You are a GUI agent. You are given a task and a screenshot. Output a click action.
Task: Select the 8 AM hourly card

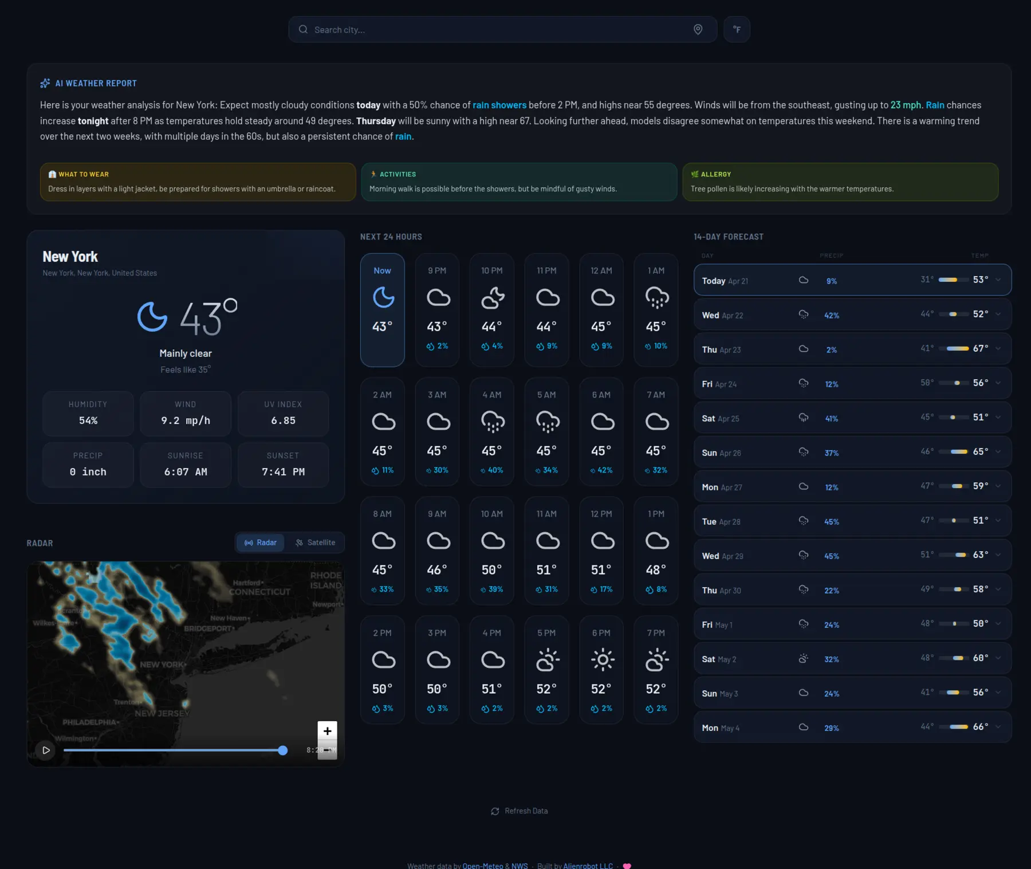[x=383, y=551]
